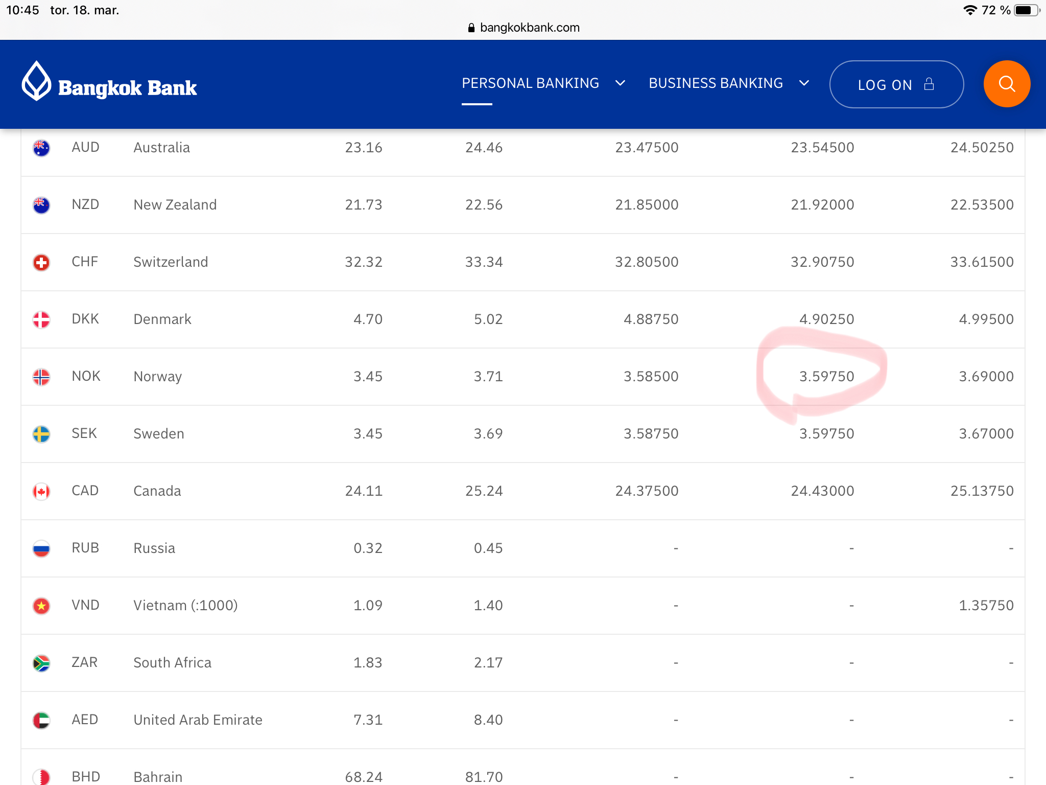Click the AUD currency code
Viewport: 1046px width, 785px height.
click(85, 148)
